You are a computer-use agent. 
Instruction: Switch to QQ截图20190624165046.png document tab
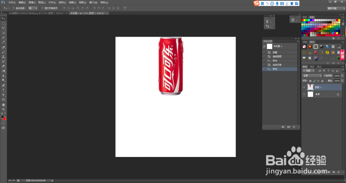click(36, 13)
